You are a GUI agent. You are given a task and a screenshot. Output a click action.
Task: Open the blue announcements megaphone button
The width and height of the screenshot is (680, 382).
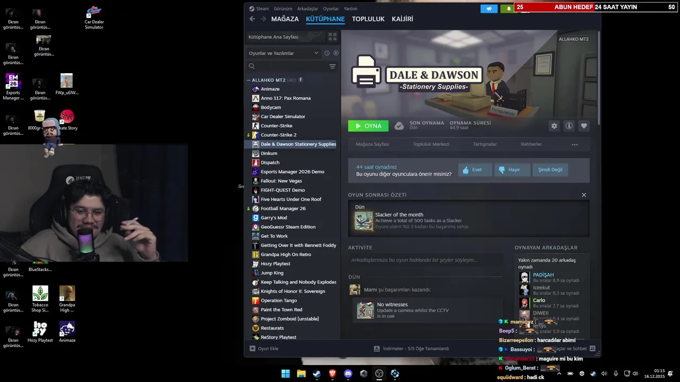pyautogui.click(x=489, y=8)
